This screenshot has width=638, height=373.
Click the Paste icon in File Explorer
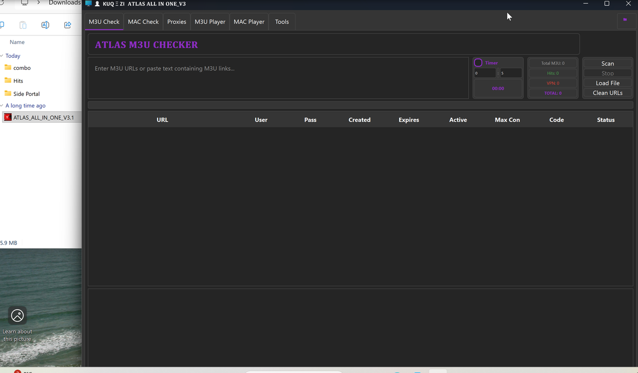(x=23, y=25)
